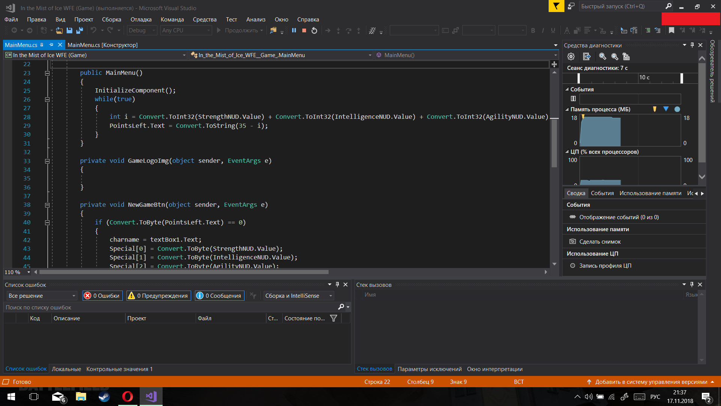The image size is (721, 406).
Task: Open the Отладка menu
Action: [141, 20]
